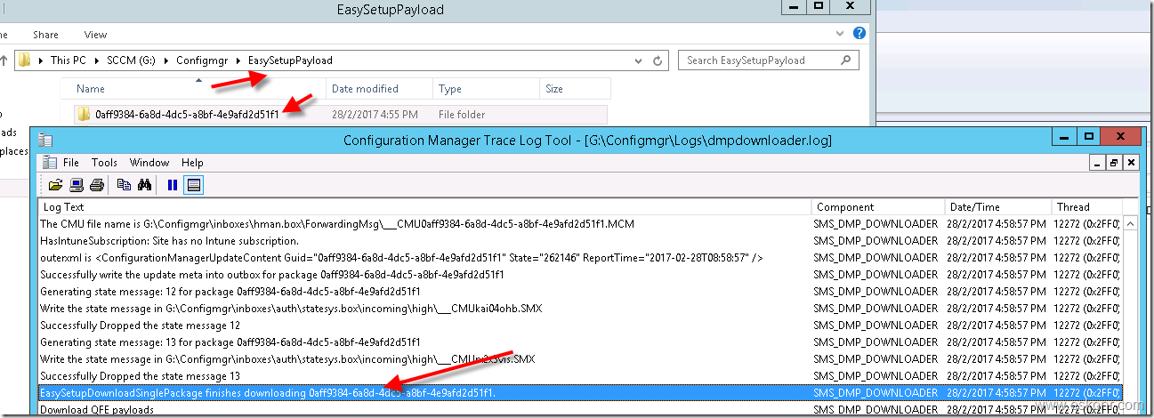Image resolution: width=1154 pixels, height=418 pixels.
Task: Open the Window menu
Action: pos(149,163)
